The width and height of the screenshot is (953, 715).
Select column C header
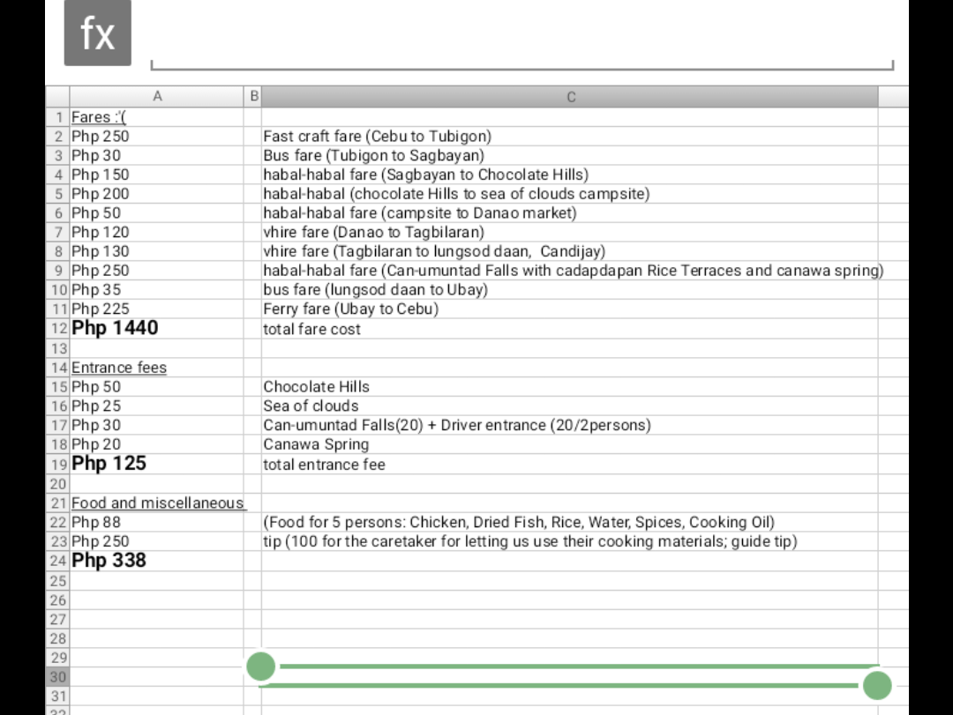coord(570,97)
